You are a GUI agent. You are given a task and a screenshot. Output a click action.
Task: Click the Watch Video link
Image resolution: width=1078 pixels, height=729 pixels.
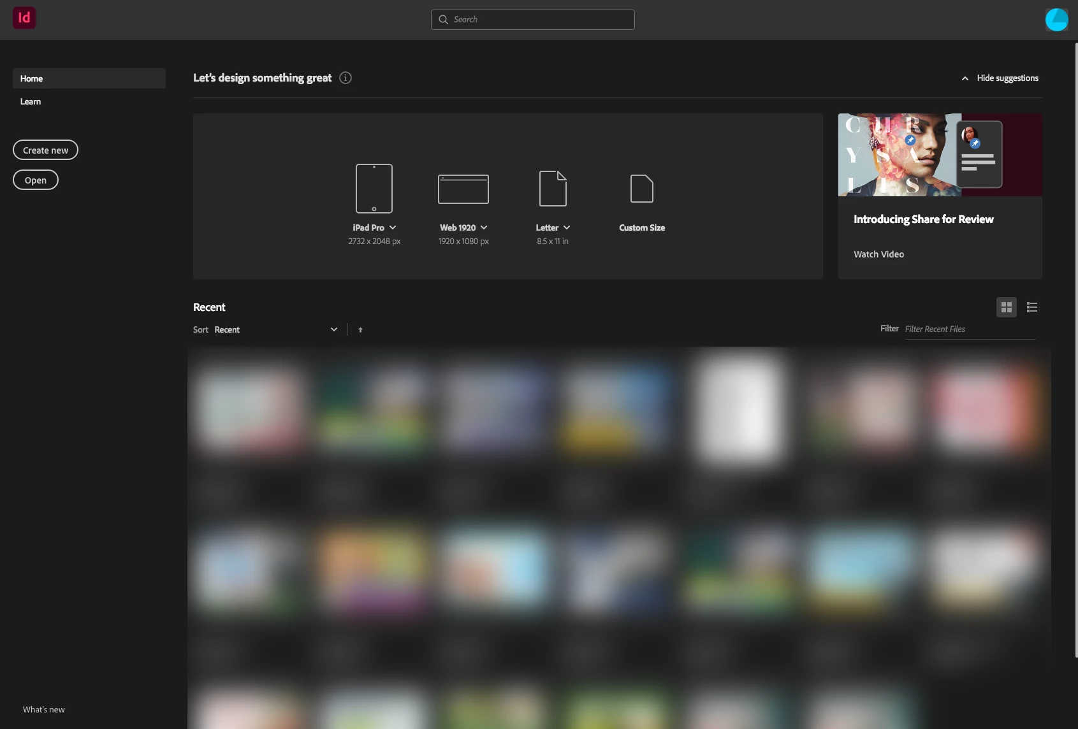point(879,254)
